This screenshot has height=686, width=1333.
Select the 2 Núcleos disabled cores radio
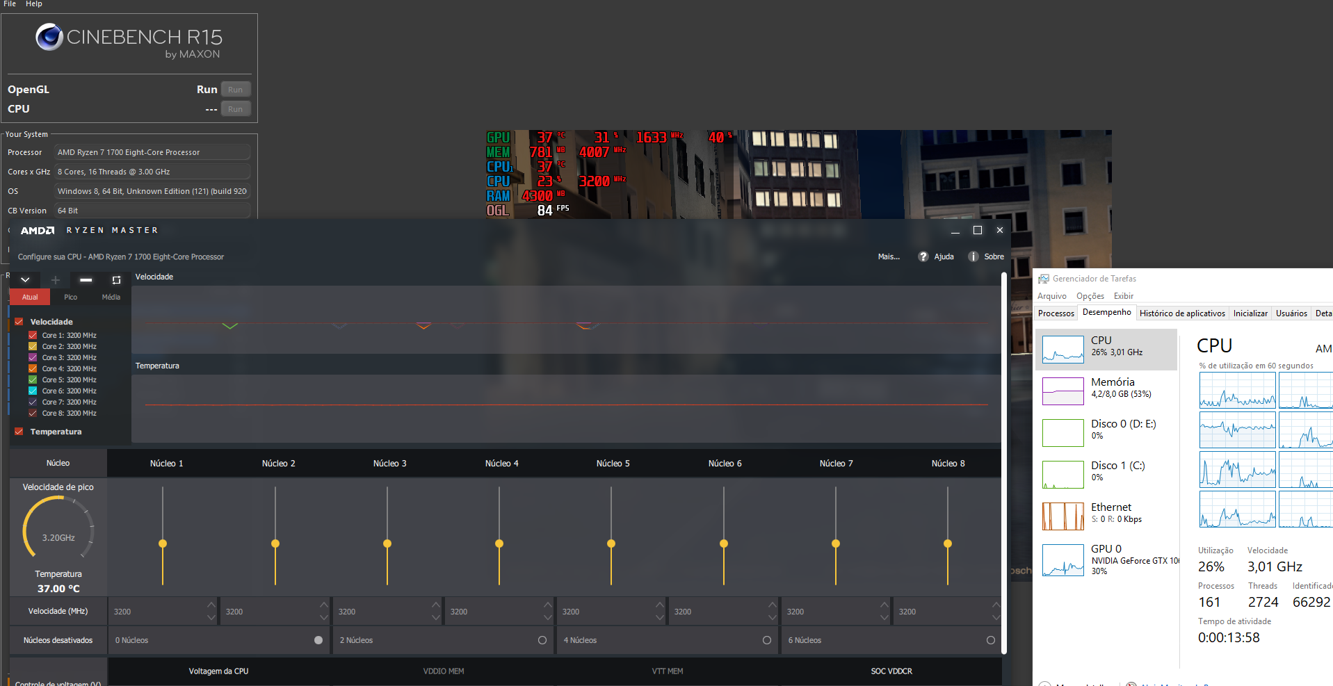click(542, 640)
